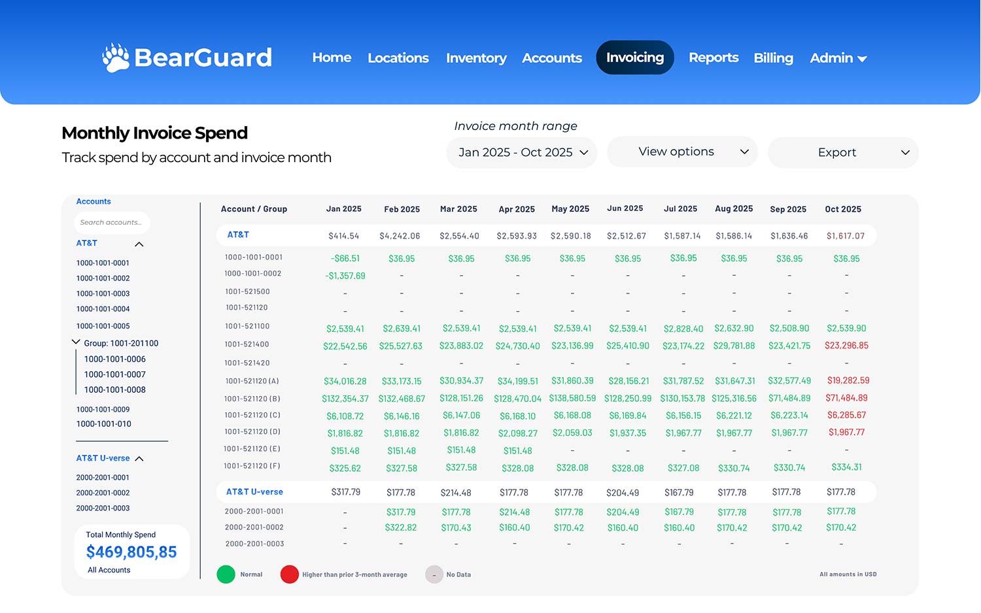
Task: Select account 2000-2001-0002 in sidebar
Action: pyautogui.click(x=103, y=493)
